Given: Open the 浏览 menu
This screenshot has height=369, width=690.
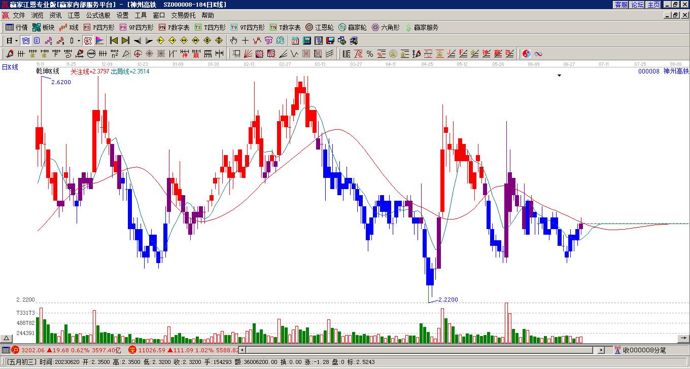Looking at the screenshot, I should point(37,16).
